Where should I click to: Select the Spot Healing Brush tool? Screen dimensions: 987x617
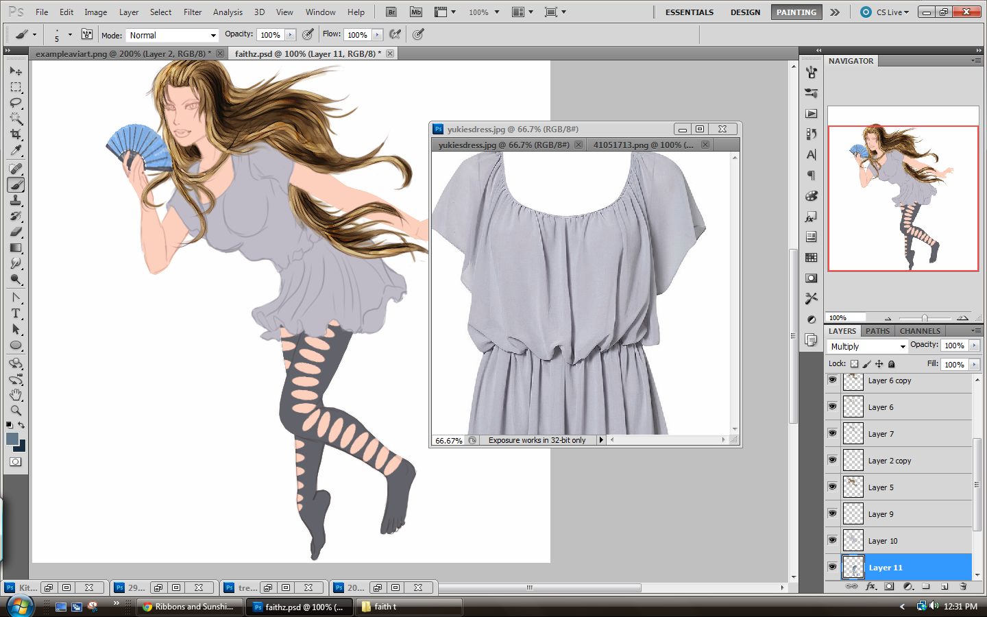pyautogui.click(x=16, y=169)
